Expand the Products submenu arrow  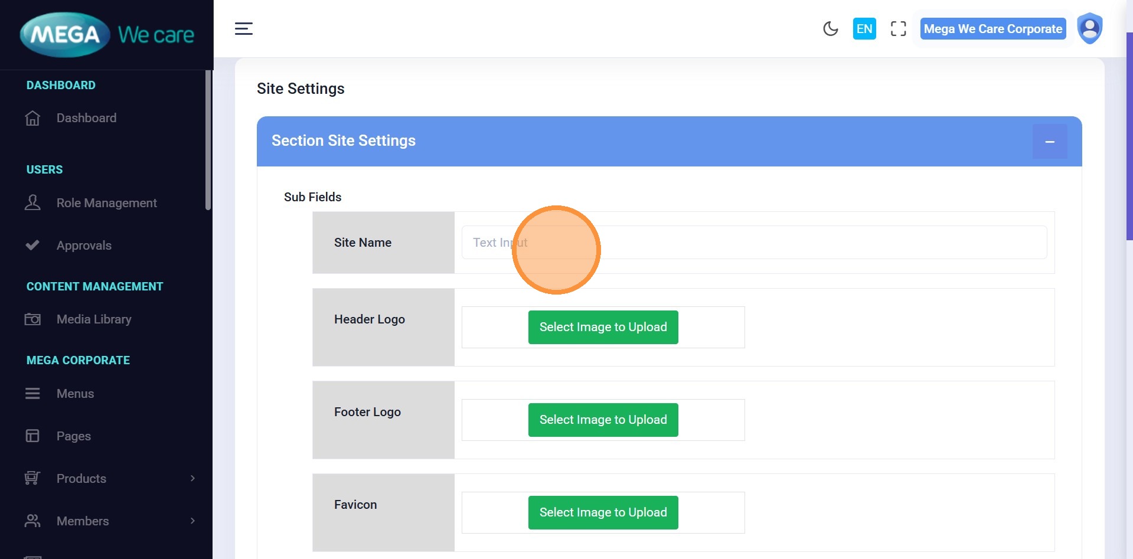pyautogui.click(x=192, y=478)
